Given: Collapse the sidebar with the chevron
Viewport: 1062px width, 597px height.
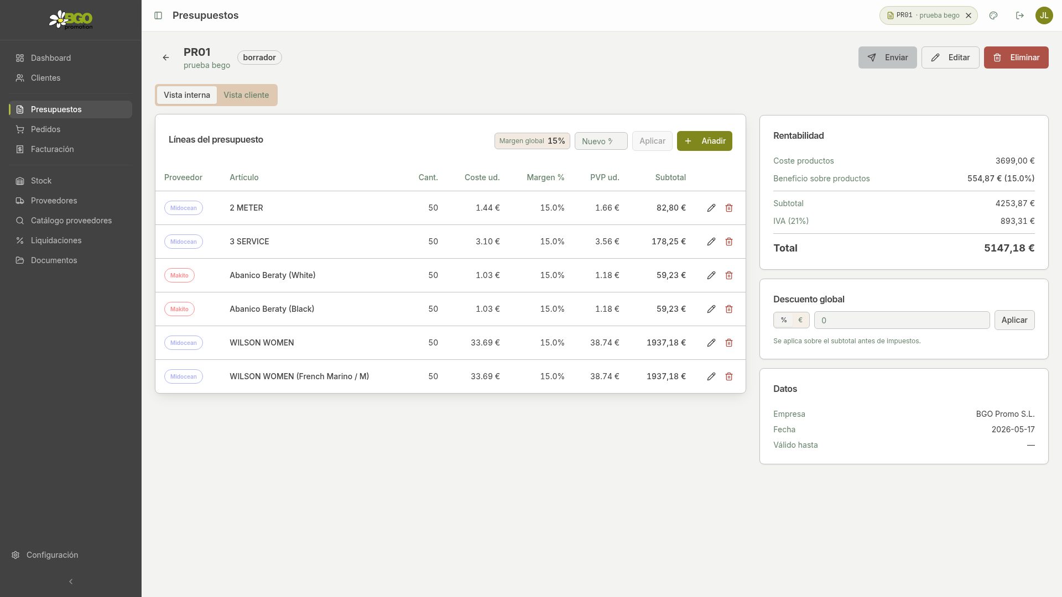Looking at the screenshot, I should [71, 582].
